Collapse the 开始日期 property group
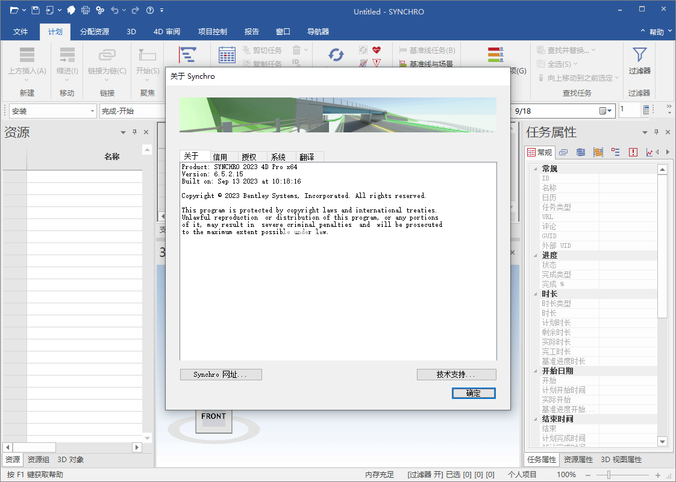Screen dimensions: 676x482 pyautogui.click(x=536, y=371)
